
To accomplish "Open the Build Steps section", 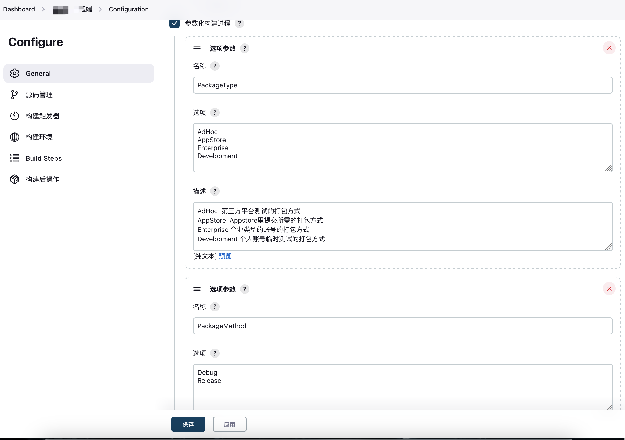I will (x=43, y=158).
